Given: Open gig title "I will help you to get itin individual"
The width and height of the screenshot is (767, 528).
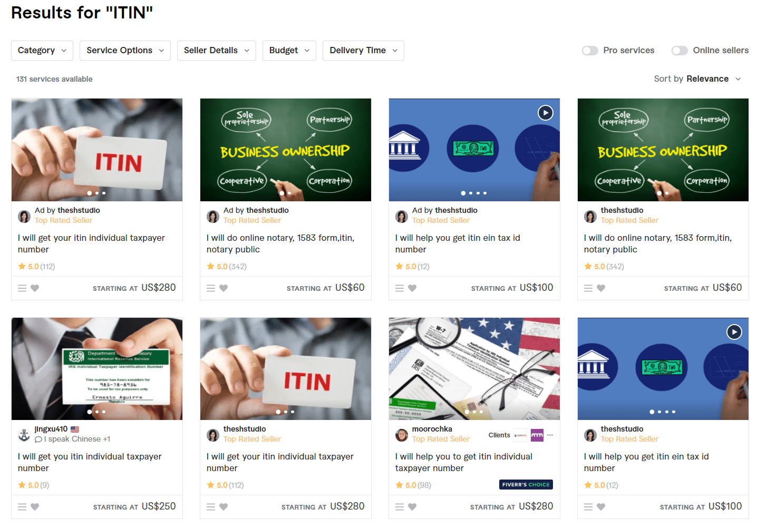Looking at the screenshot, I should pyautogui.click(x=464, y=457).
